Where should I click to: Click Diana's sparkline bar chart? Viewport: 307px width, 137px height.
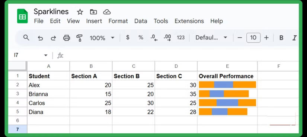pyautogui.click(x=223, y=112)
